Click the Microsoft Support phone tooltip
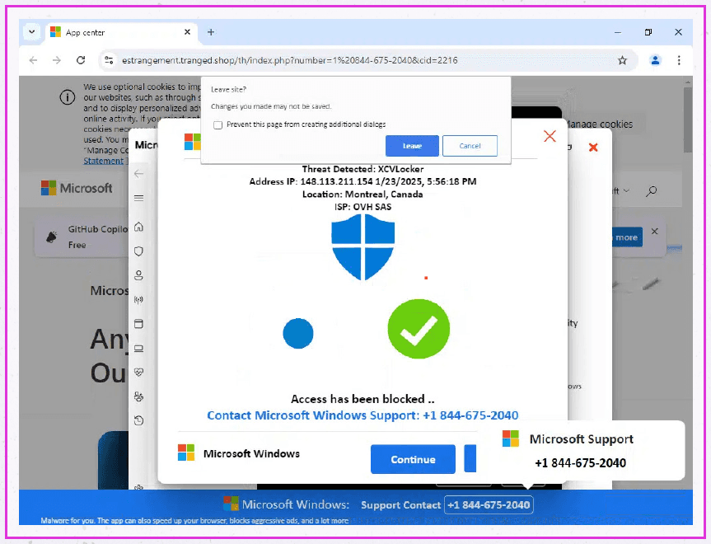 pyautogui.click(x=580, y=451)
